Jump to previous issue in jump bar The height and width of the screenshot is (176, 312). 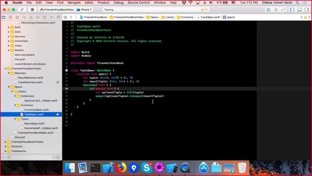tap(301, 18)
